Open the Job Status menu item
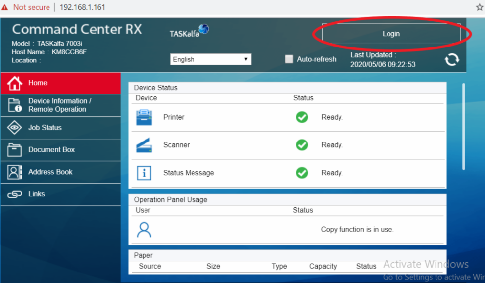The width and height of the screenshot is (485, 283). pos(45,128)
